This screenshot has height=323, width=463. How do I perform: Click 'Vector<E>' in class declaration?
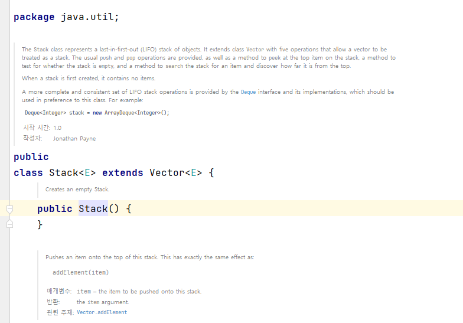tap(176, 172)
